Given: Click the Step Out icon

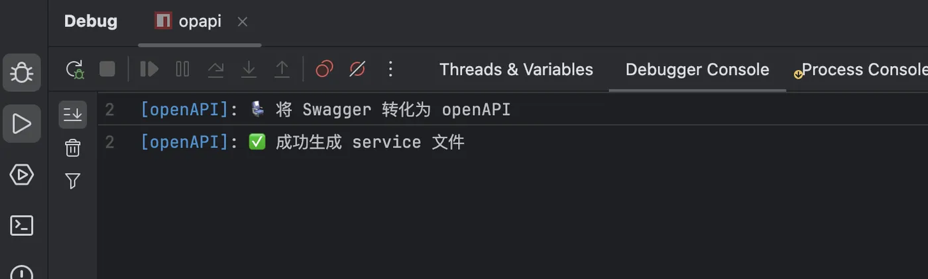Looking at the screenshot, I should 282,69.
